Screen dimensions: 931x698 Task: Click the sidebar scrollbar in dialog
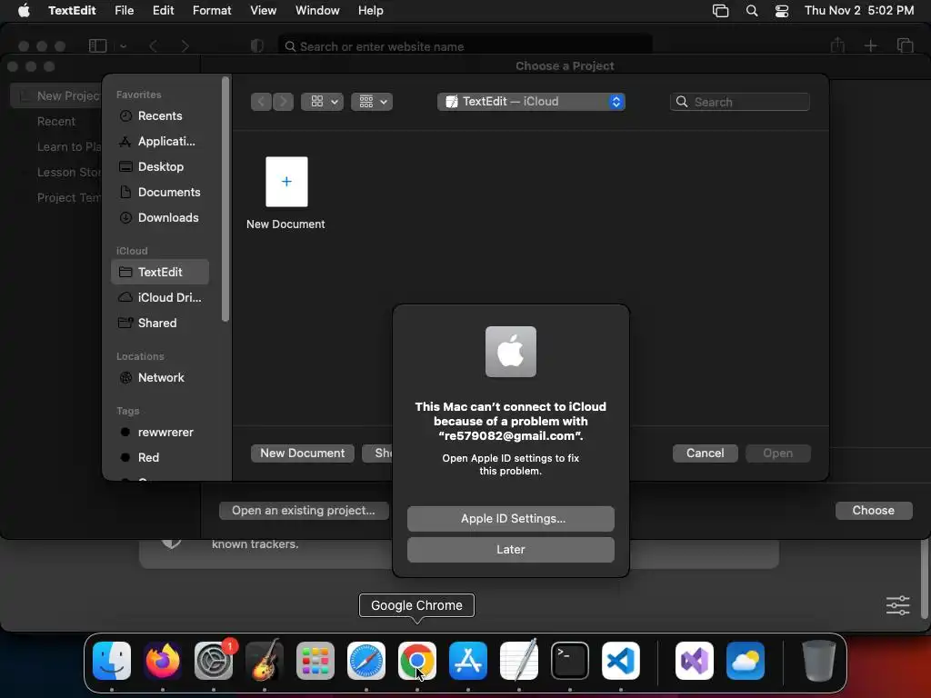[225, 199]
